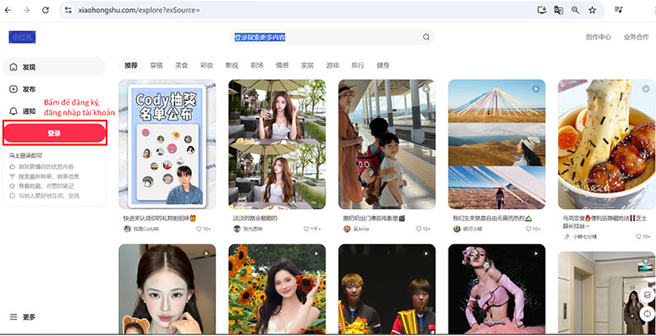Image resolution: width=656 pixels, height=336 pixels.
Task: Click the title 我们生来就是自由无畏而热烈
Action: pyautogui.click(x=492, y=218)
